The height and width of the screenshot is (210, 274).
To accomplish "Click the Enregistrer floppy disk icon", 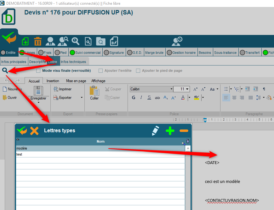I will (38, 91).
